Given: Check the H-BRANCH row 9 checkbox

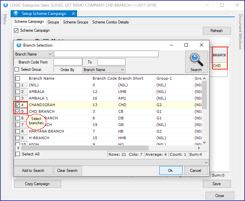Looking at the screenshot, I should (18, 138).
